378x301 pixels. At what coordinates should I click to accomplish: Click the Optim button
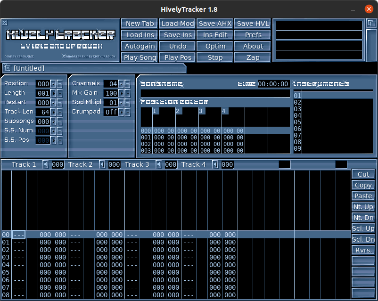[215, 46]
